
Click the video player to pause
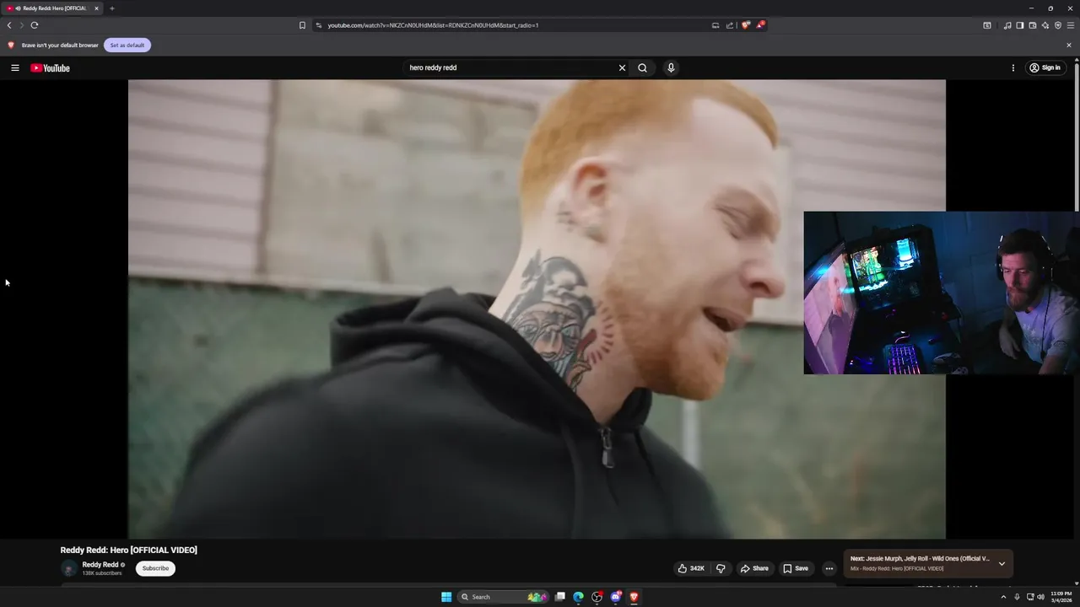(x=537, y=309)
